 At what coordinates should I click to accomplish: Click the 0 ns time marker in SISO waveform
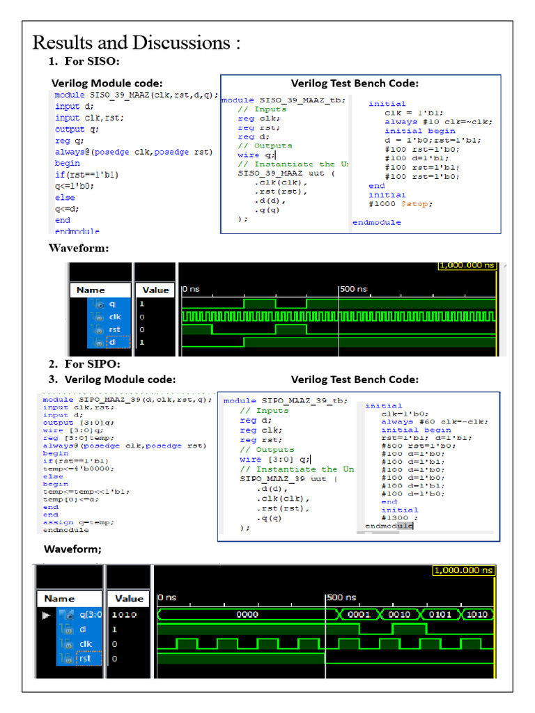coord(191,289)
